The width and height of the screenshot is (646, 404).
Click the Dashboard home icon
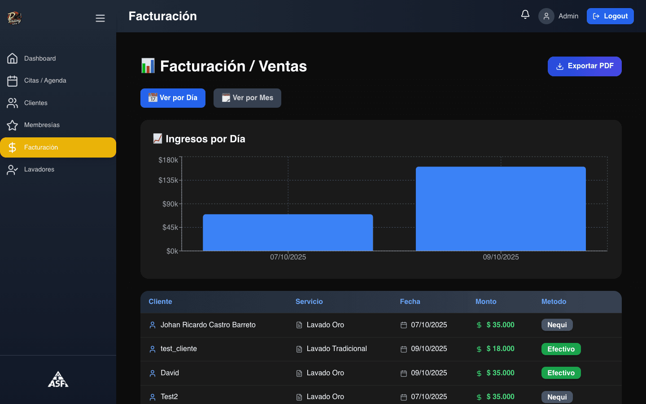coord(13,58)
